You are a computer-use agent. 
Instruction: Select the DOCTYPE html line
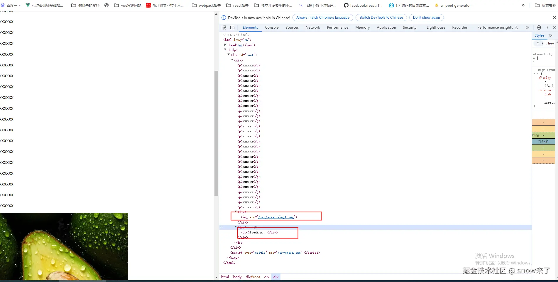coord(236,35)
